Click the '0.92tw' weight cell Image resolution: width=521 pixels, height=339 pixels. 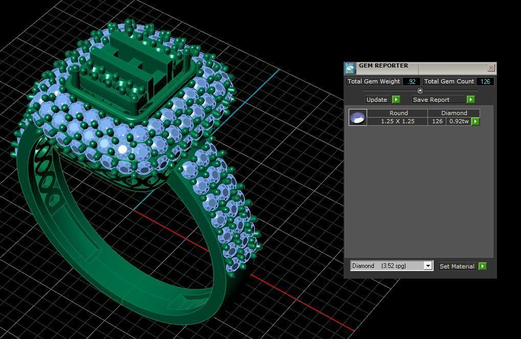pyautogui.click(x=459, y=121)
